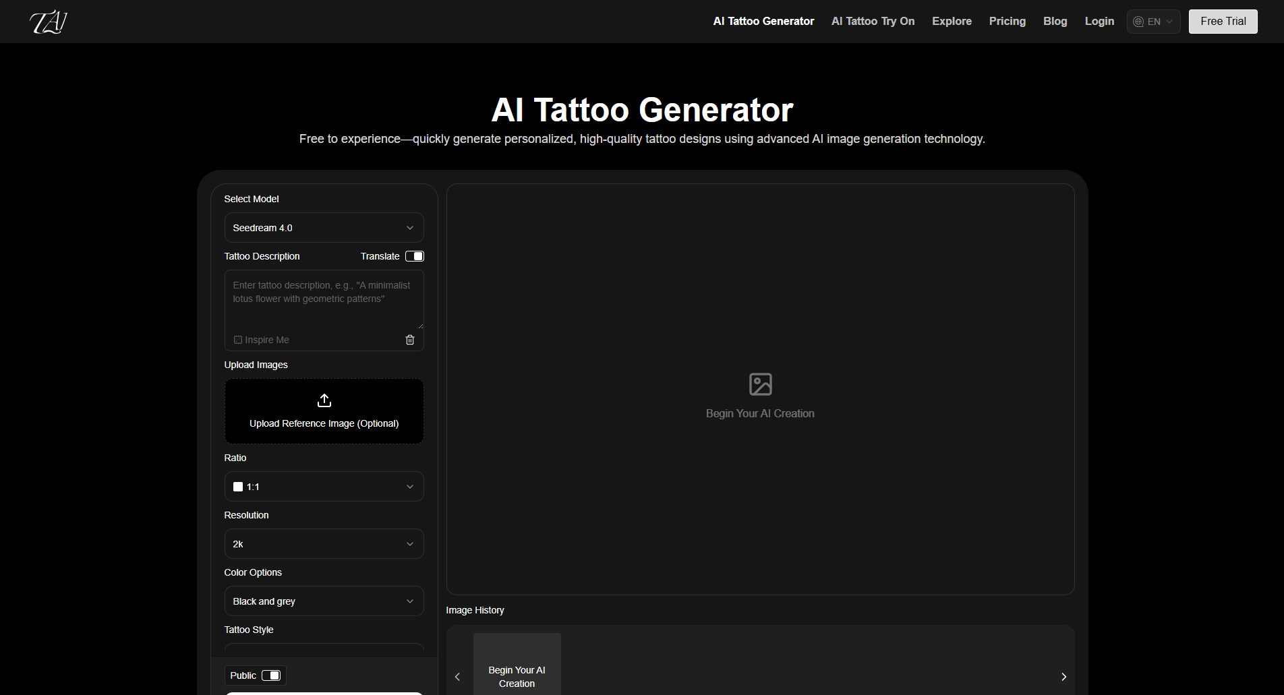Screen dimensions: 1284x695
Task: Click the globe icon in the language selector
Action: (1137, 21)
